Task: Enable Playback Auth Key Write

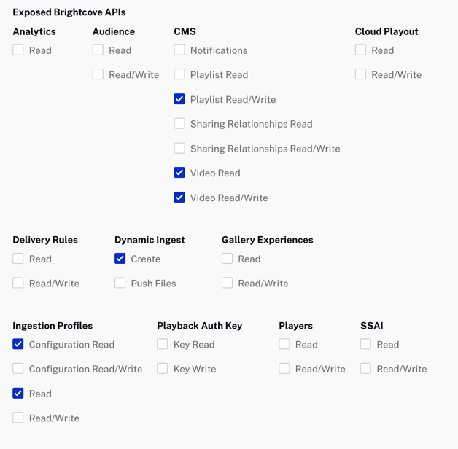Action: point(163,368)
